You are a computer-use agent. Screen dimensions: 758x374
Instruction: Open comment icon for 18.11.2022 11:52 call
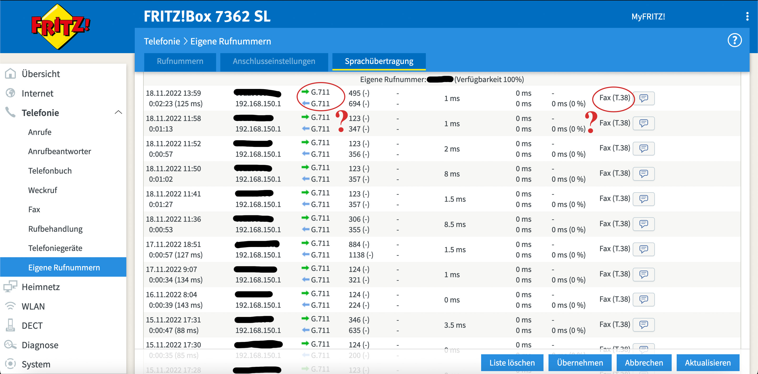tap(644, 149)
